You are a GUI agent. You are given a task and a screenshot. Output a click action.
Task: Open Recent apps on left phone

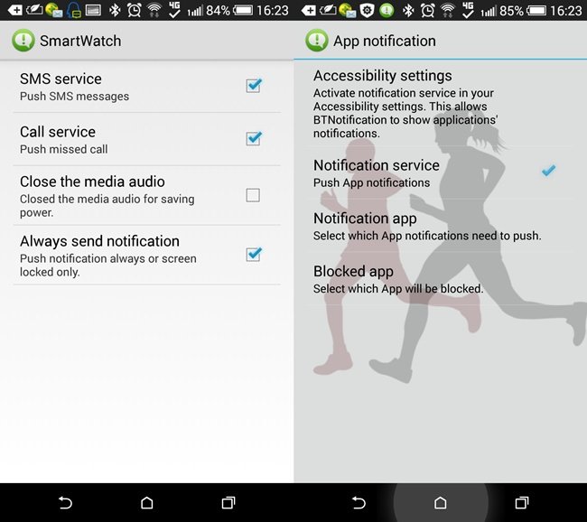click(228, 502)
